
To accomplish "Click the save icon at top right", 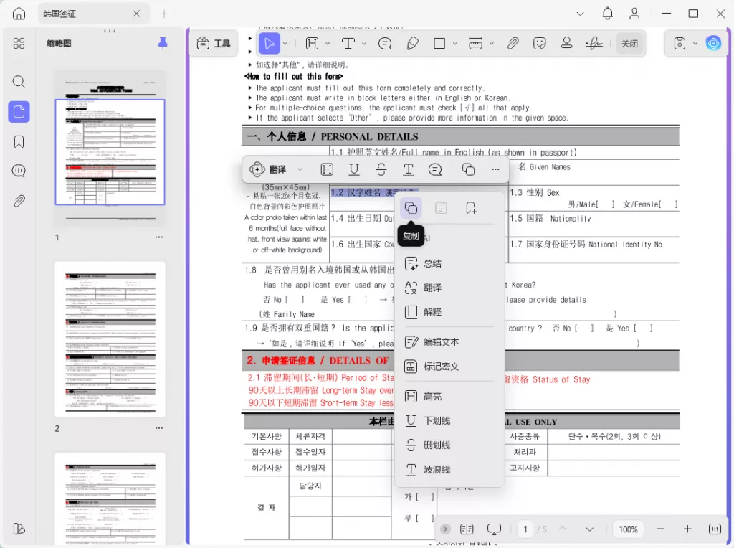I will pyautogui.click(x=680, y=44).
